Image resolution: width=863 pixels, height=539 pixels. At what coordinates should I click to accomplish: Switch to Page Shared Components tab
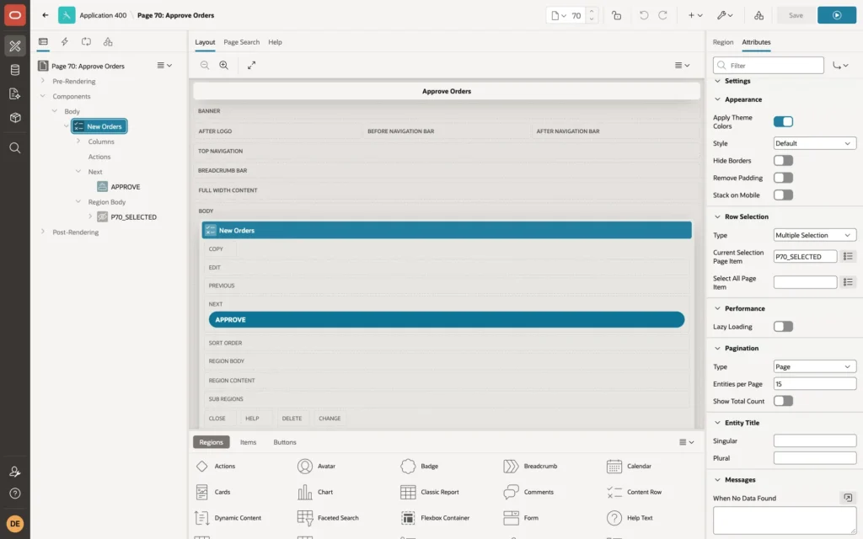(x=108, y=42)
